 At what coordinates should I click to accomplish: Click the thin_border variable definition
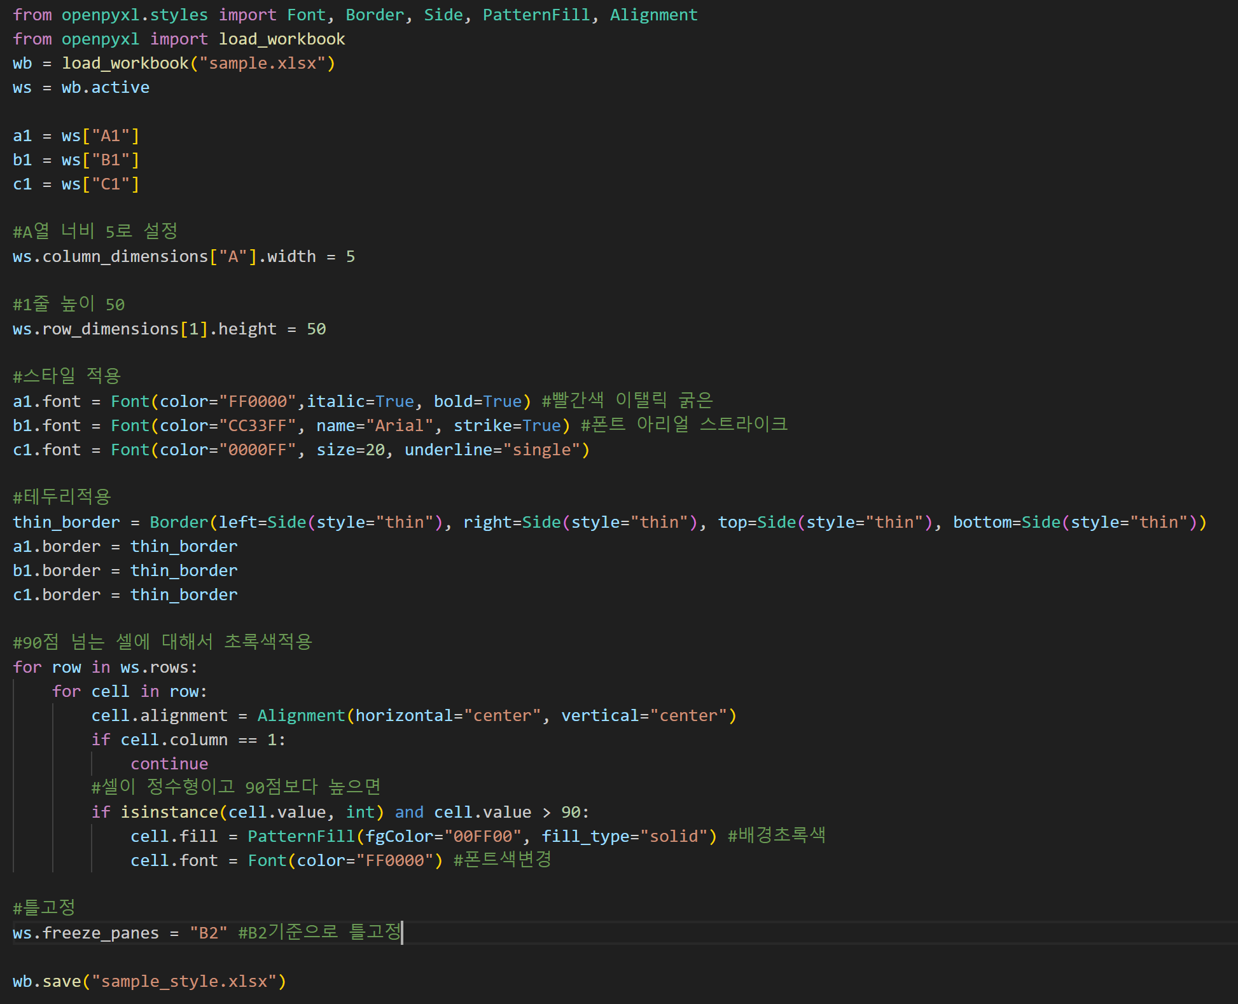pyautogui.click(x=66, y=523)
